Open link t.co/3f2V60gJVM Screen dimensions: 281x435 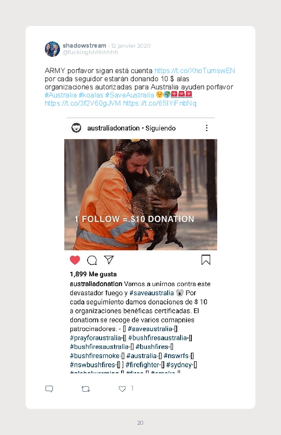(83, 103)
